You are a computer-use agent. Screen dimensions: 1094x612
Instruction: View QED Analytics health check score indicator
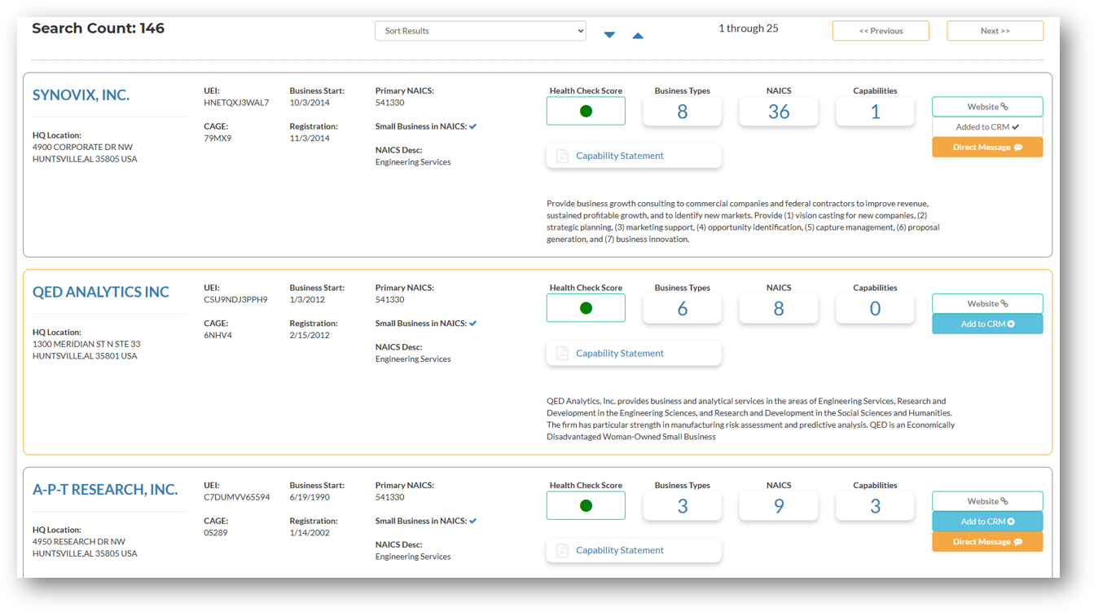point(586,309)
